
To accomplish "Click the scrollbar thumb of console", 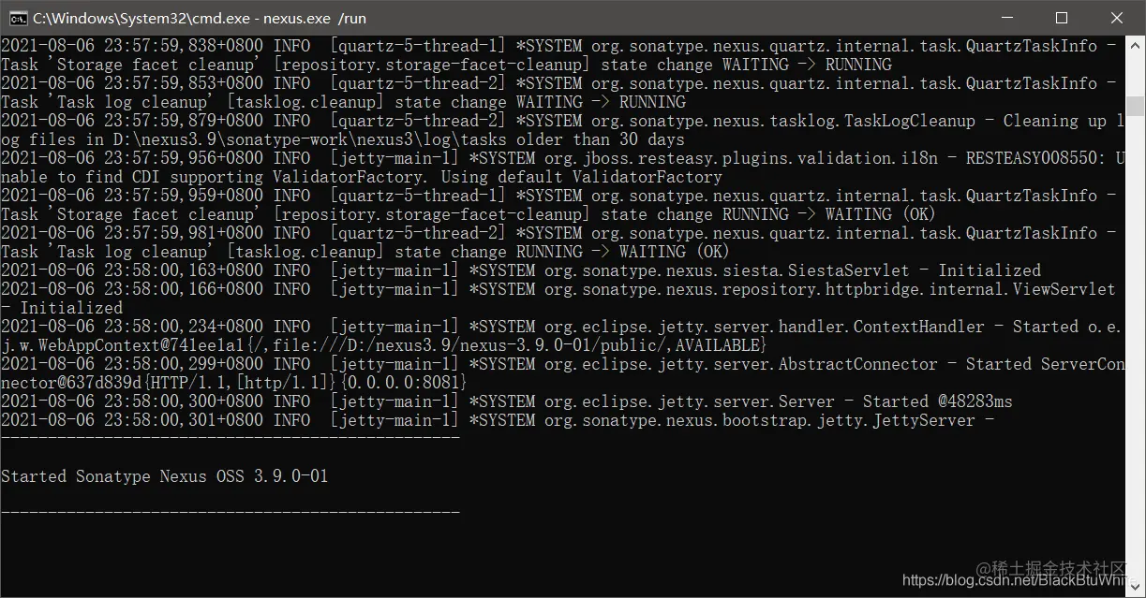I will (1136, 106).
